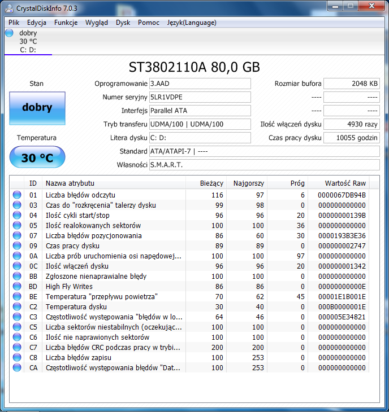Click the 30 °C temperature button

[x=37, y=157]
